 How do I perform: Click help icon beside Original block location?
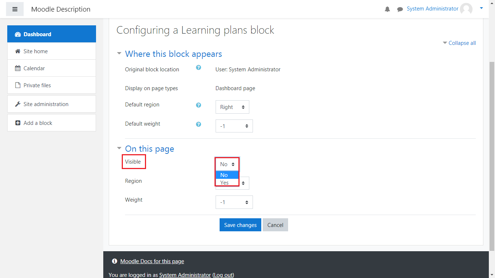(199, 67)
